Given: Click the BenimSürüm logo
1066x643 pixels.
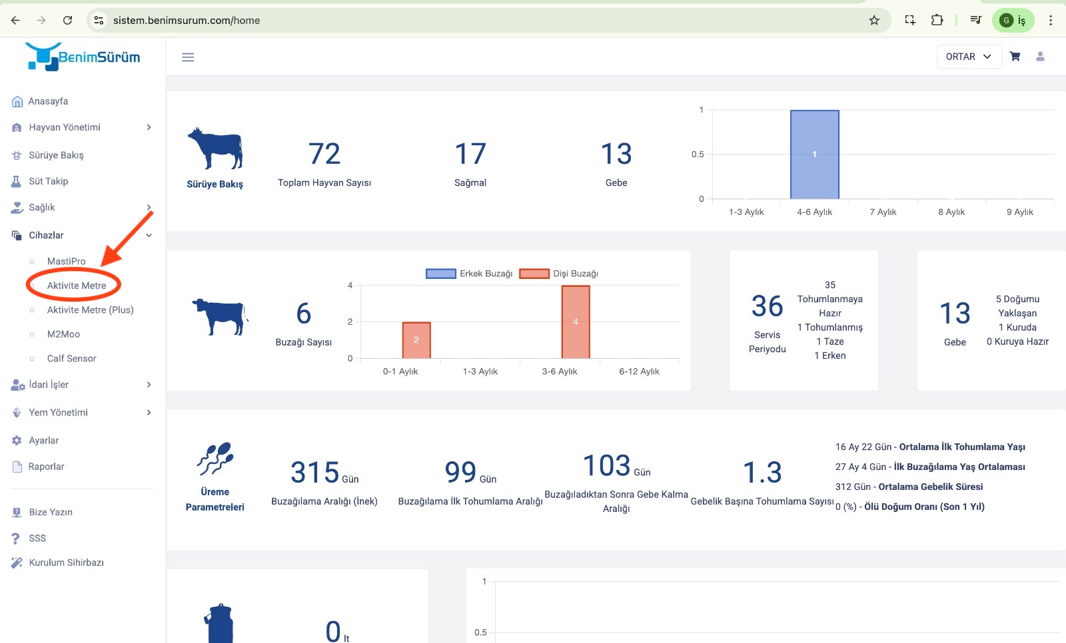Looking at the screenshot, I should pyautogui.click(x=83, y=57).
